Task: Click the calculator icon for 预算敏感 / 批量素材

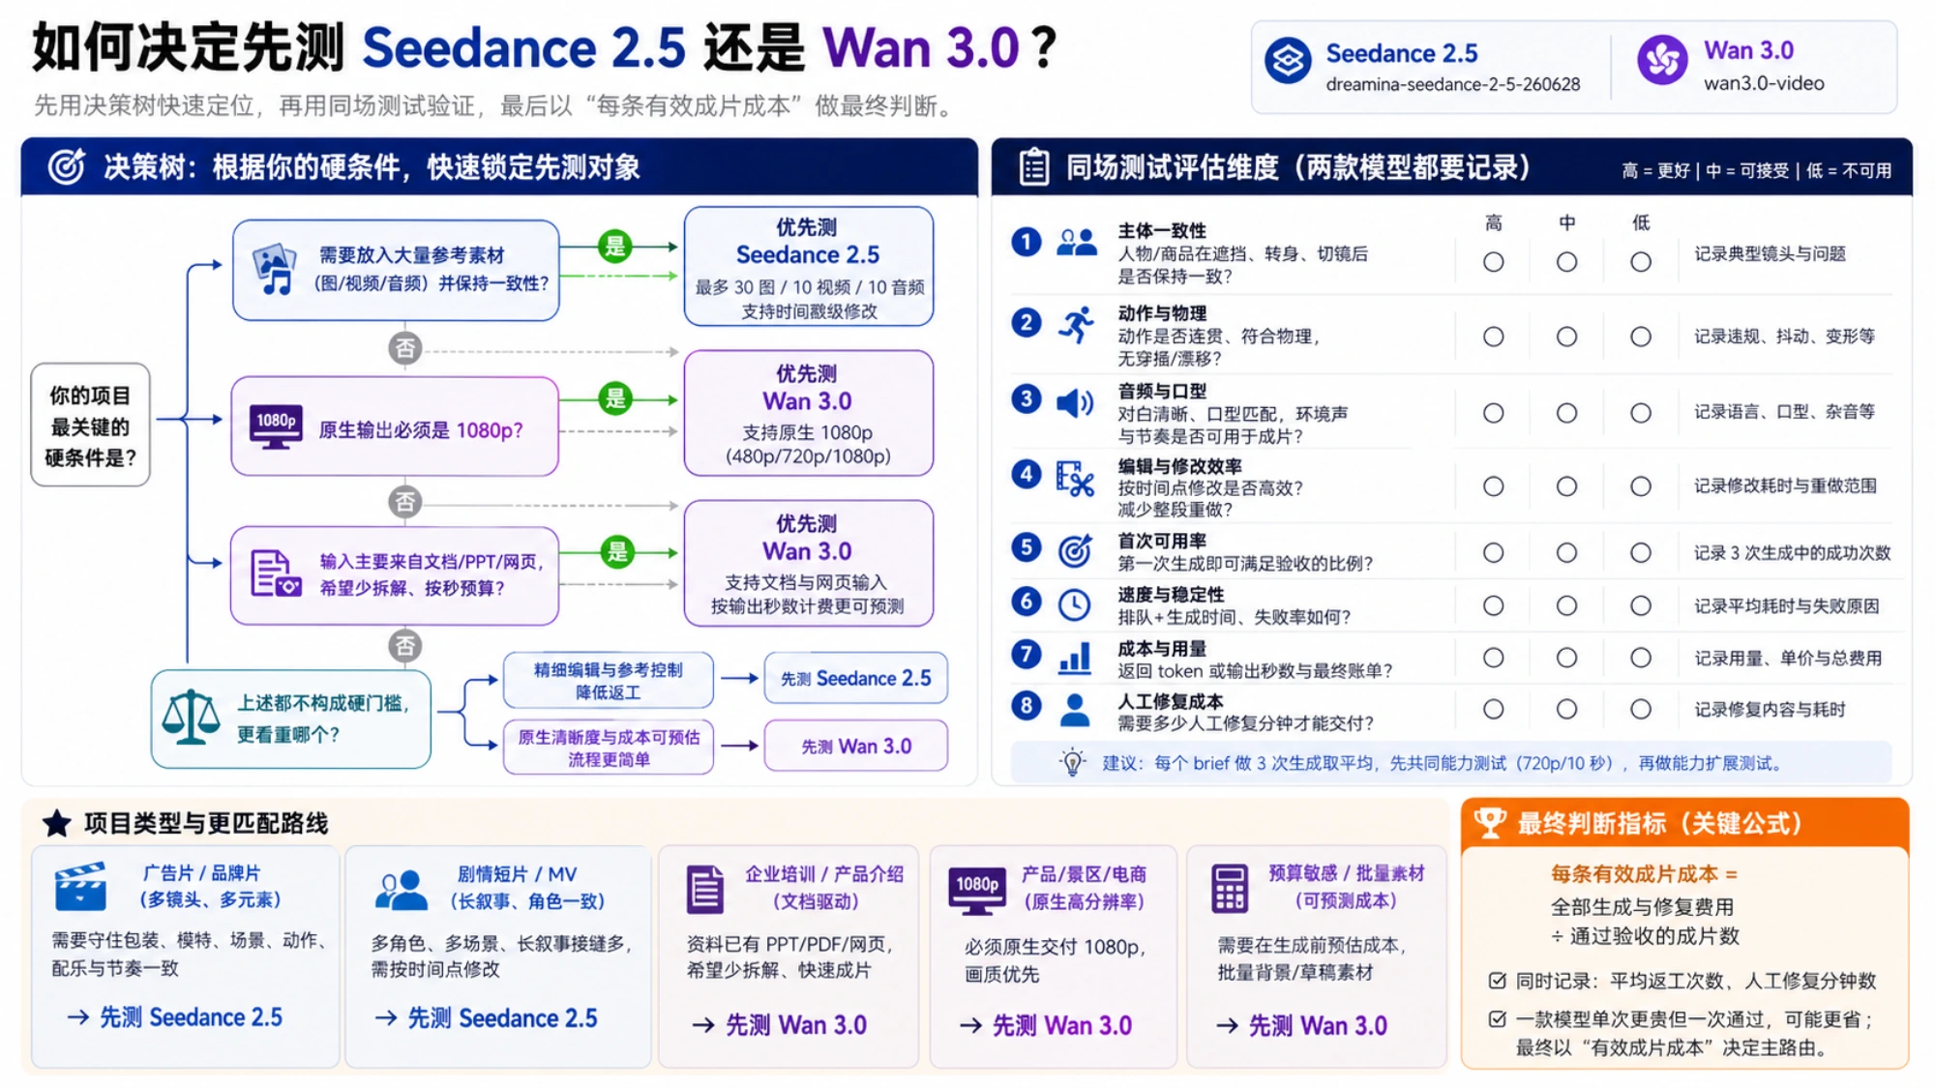Action: click(1229, 889)
